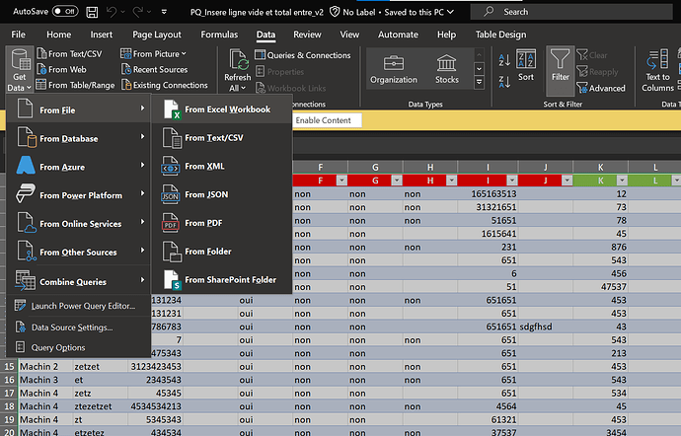Click cell containing sdgfhsd
Screen dimensions: 681x436
[x=545, y=327]
